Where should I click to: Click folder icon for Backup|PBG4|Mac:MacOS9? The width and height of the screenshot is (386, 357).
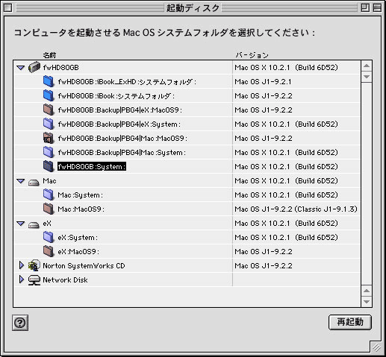[49, 138]
